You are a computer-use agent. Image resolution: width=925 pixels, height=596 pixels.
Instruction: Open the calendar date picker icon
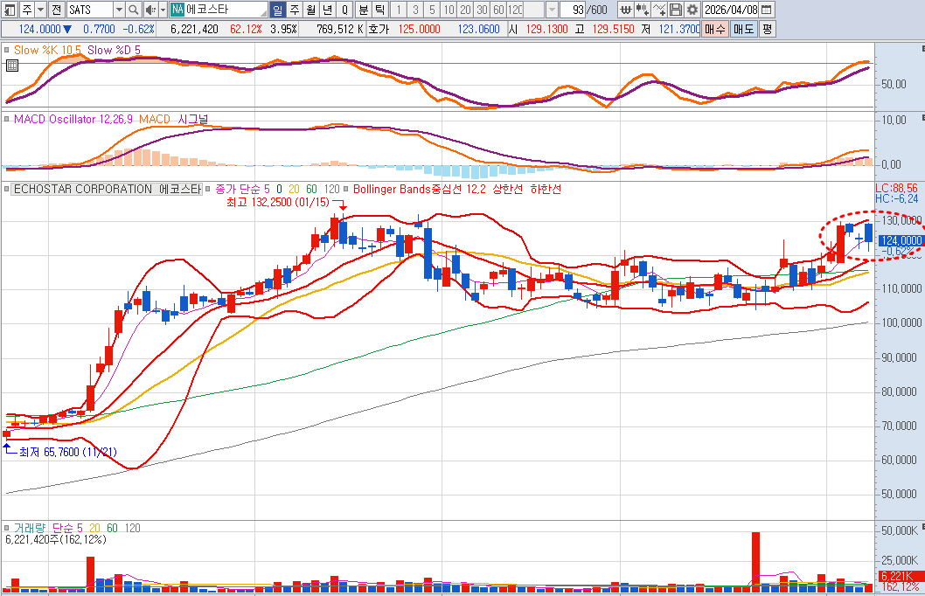767,10
